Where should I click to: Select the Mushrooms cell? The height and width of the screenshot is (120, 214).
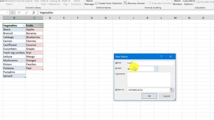click(x=14, y=60)
